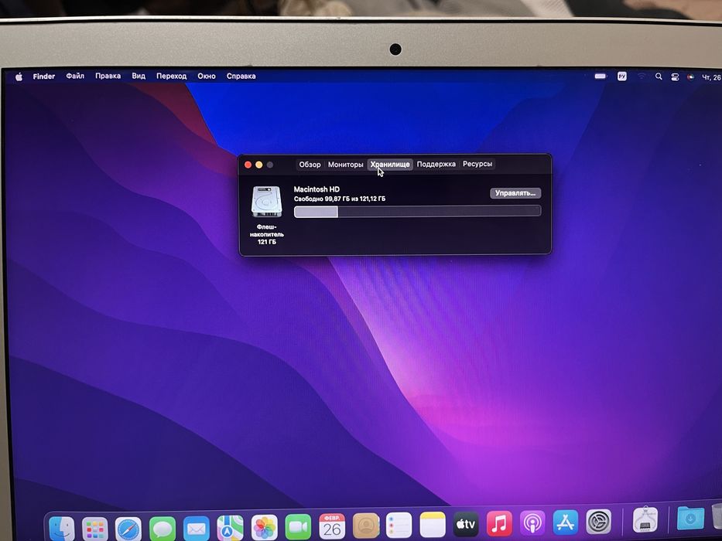
Task: Open the Окно menu
Action: [x=207, y=77]
